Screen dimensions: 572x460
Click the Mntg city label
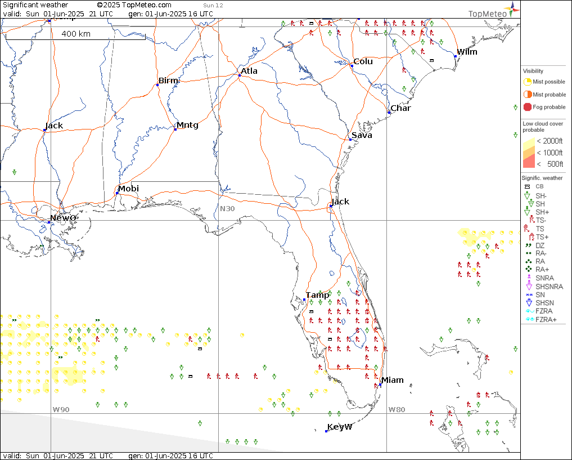pyautogui.click(x=187, y=125)
